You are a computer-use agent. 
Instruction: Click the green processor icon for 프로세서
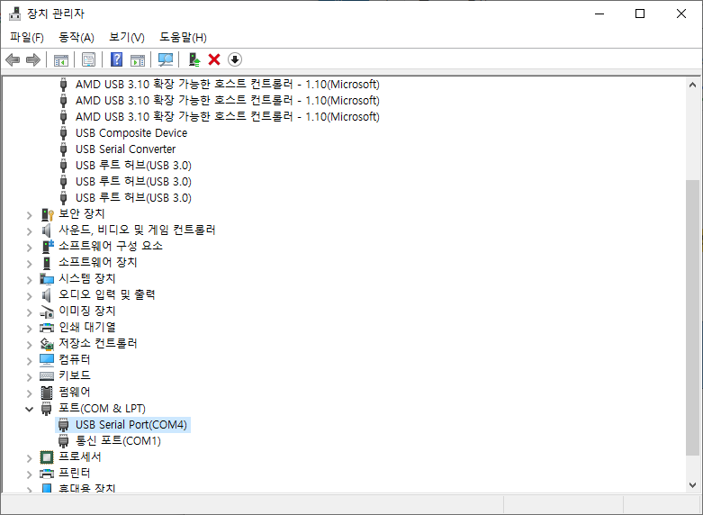pyautogui.click(x=47, y=457)
